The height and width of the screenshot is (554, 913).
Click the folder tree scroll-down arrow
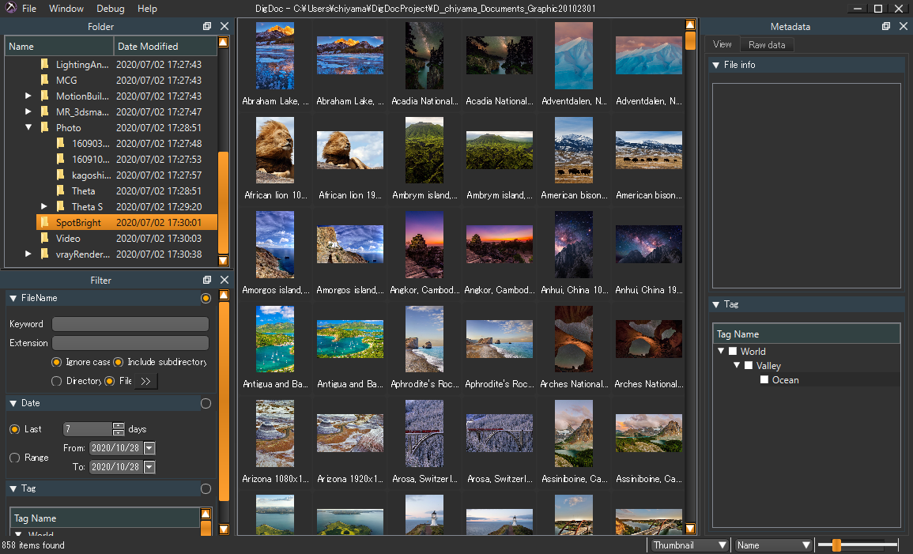tap(223, 260)
